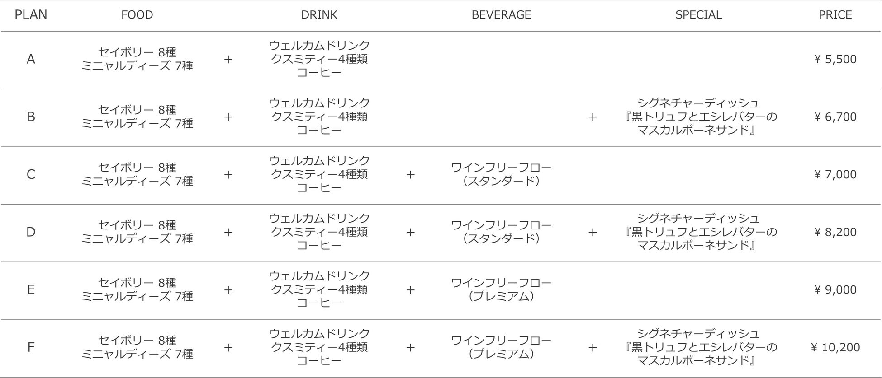Click signature dish description in plan D row

point(698,232)
